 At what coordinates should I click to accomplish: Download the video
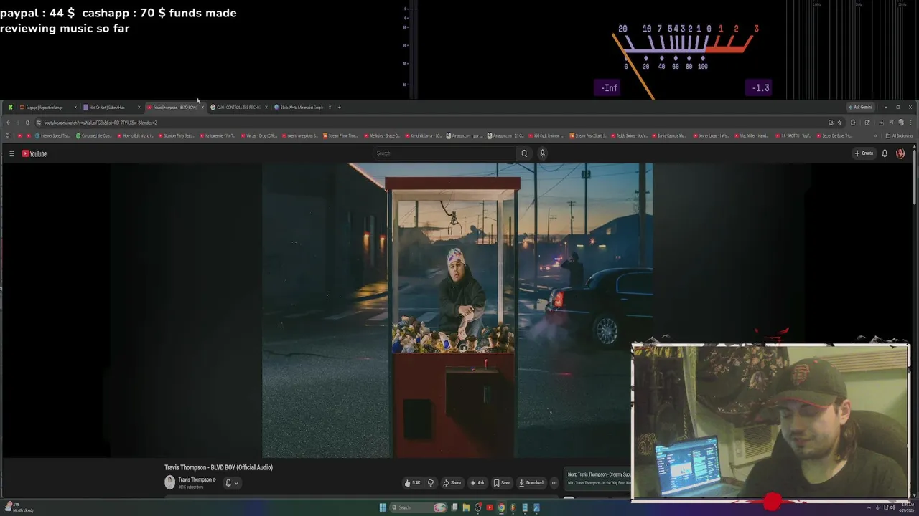(x=531, y=483)
